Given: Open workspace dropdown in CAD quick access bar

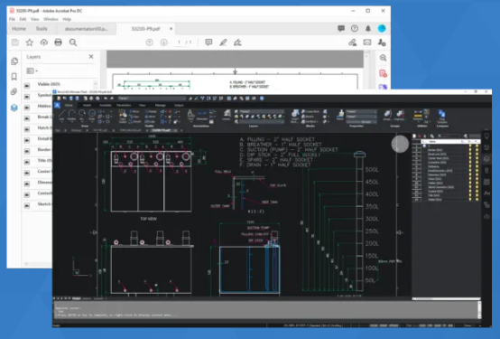Looking at the screenshot, I should pos(152,99).
